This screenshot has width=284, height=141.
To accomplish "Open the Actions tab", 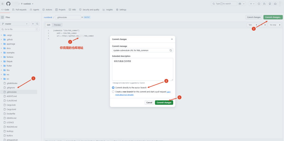I will (47, 10).
